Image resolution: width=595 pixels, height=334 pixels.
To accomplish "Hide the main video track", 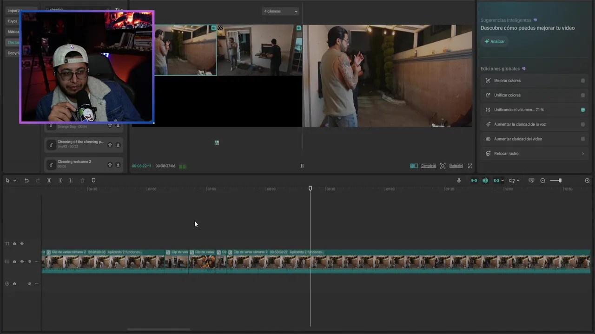I will [x=22, y=262].
